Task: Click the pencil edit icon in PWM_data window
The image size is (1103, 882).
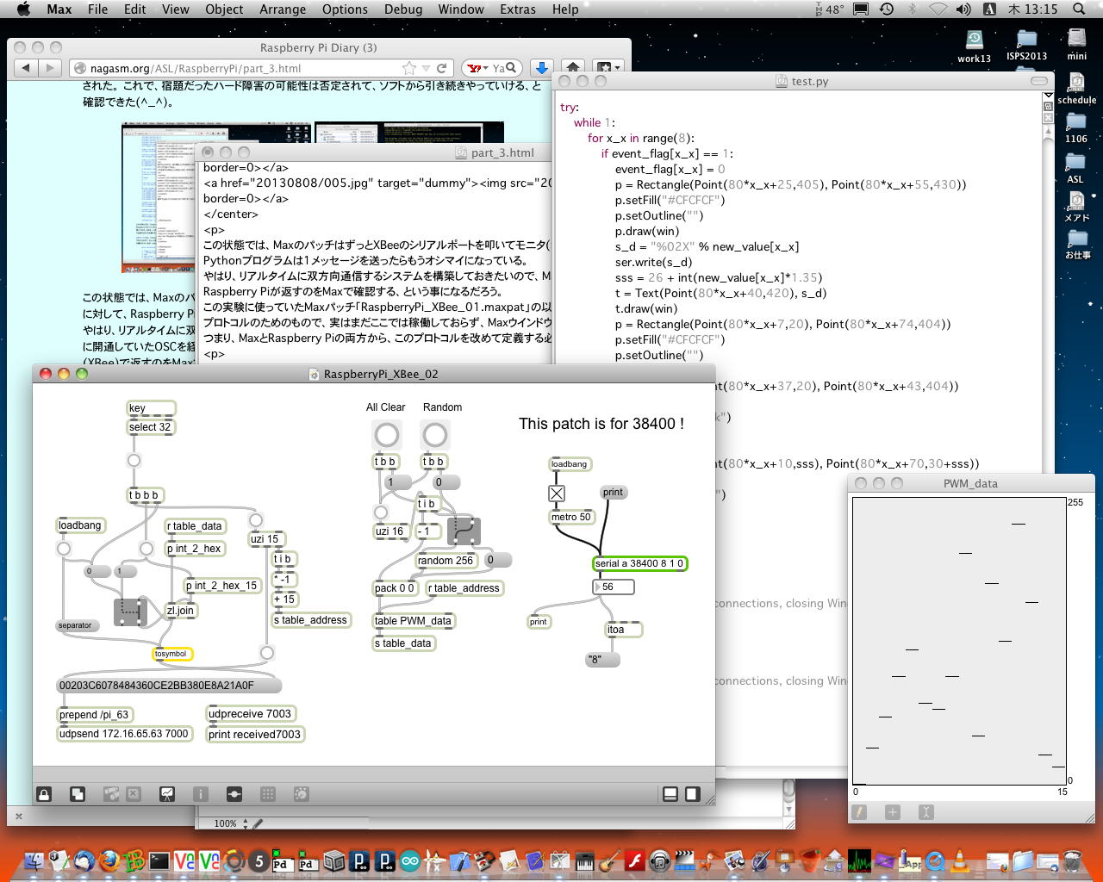Action: point(859,812)
